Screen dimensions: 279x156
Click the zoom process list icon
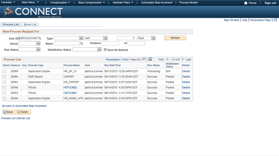(x=144, y=59)
